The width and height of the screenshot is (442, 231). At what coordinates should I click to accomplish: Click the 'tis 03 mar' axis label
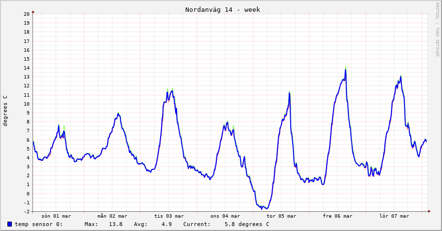pyautogui.click(x=169, y=216)
